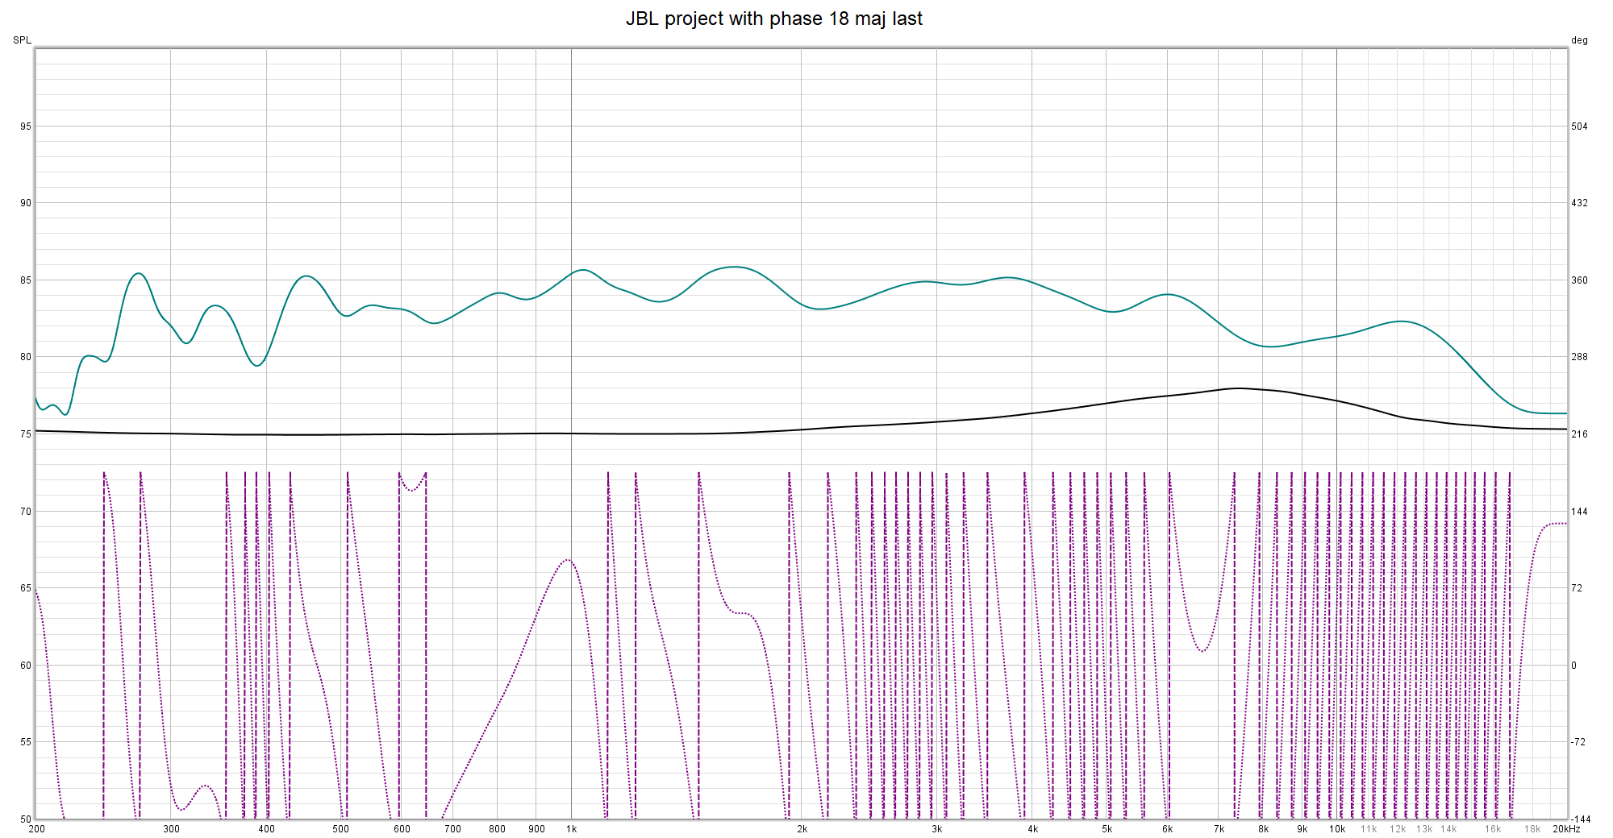Viewport: 1613px width, 838px height.
Task: Click the 300 frequency label
Action: pos(171,829)
